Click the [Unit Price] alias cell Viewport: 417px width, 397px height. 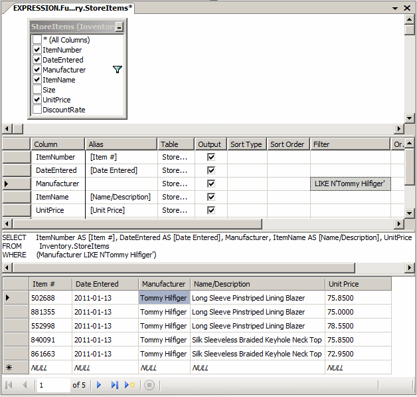122,210
